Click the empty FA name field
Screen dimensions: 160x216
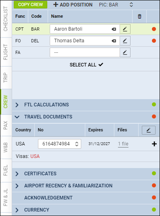[85, 52]
